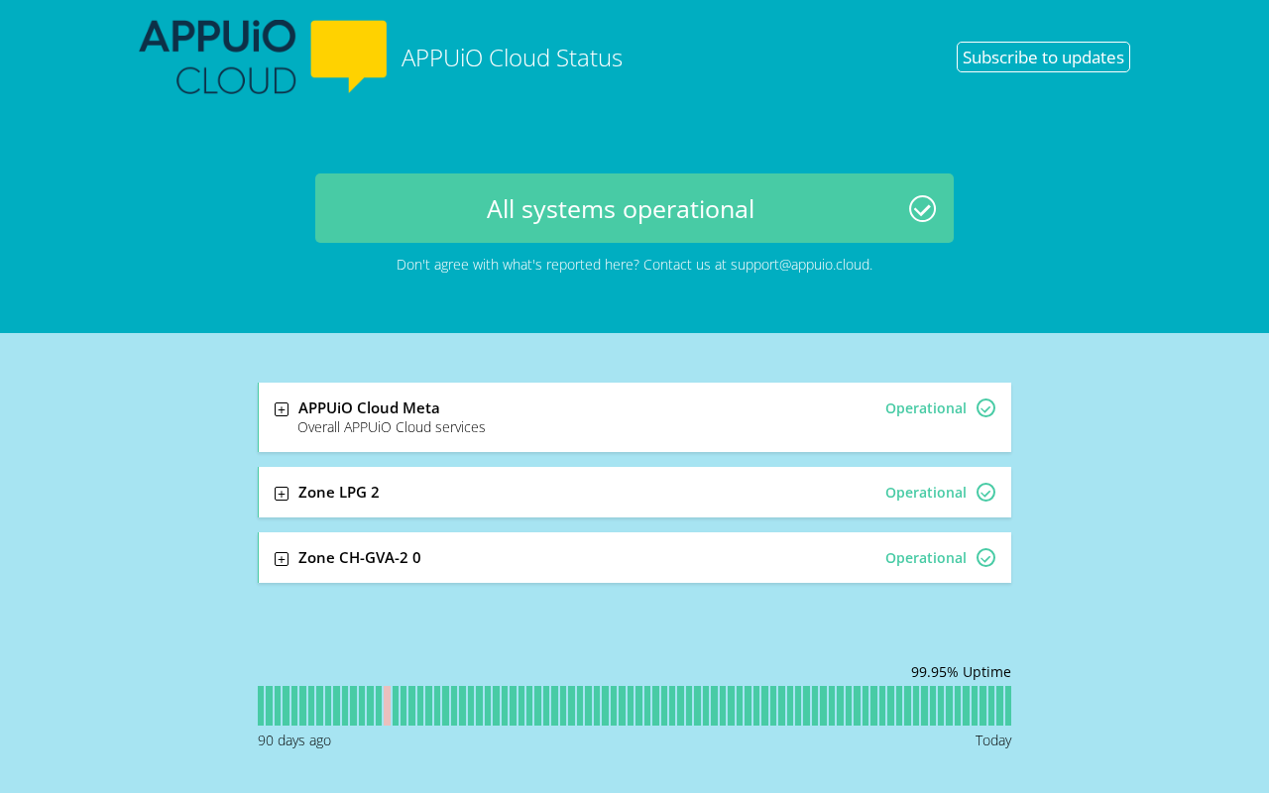This screenshot has height=793, width=1269.
Task: Click the Zone CH-GVA-2 0 component name
Action: 360,557
